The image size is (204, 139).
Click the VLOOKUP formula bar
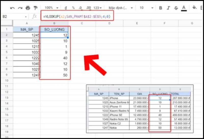(77, 17)
